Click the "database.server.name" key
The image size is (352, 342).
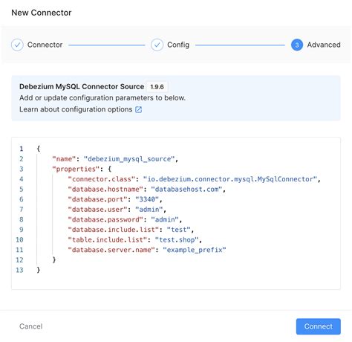click(x=111, y=250)
